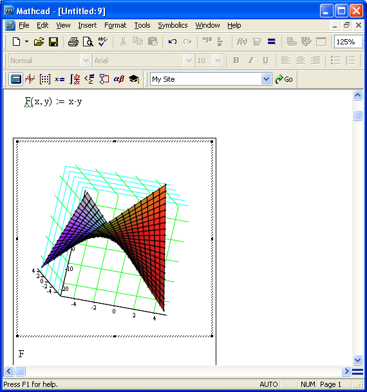
Task: Restore the inner document window
Action: [346, 25]
